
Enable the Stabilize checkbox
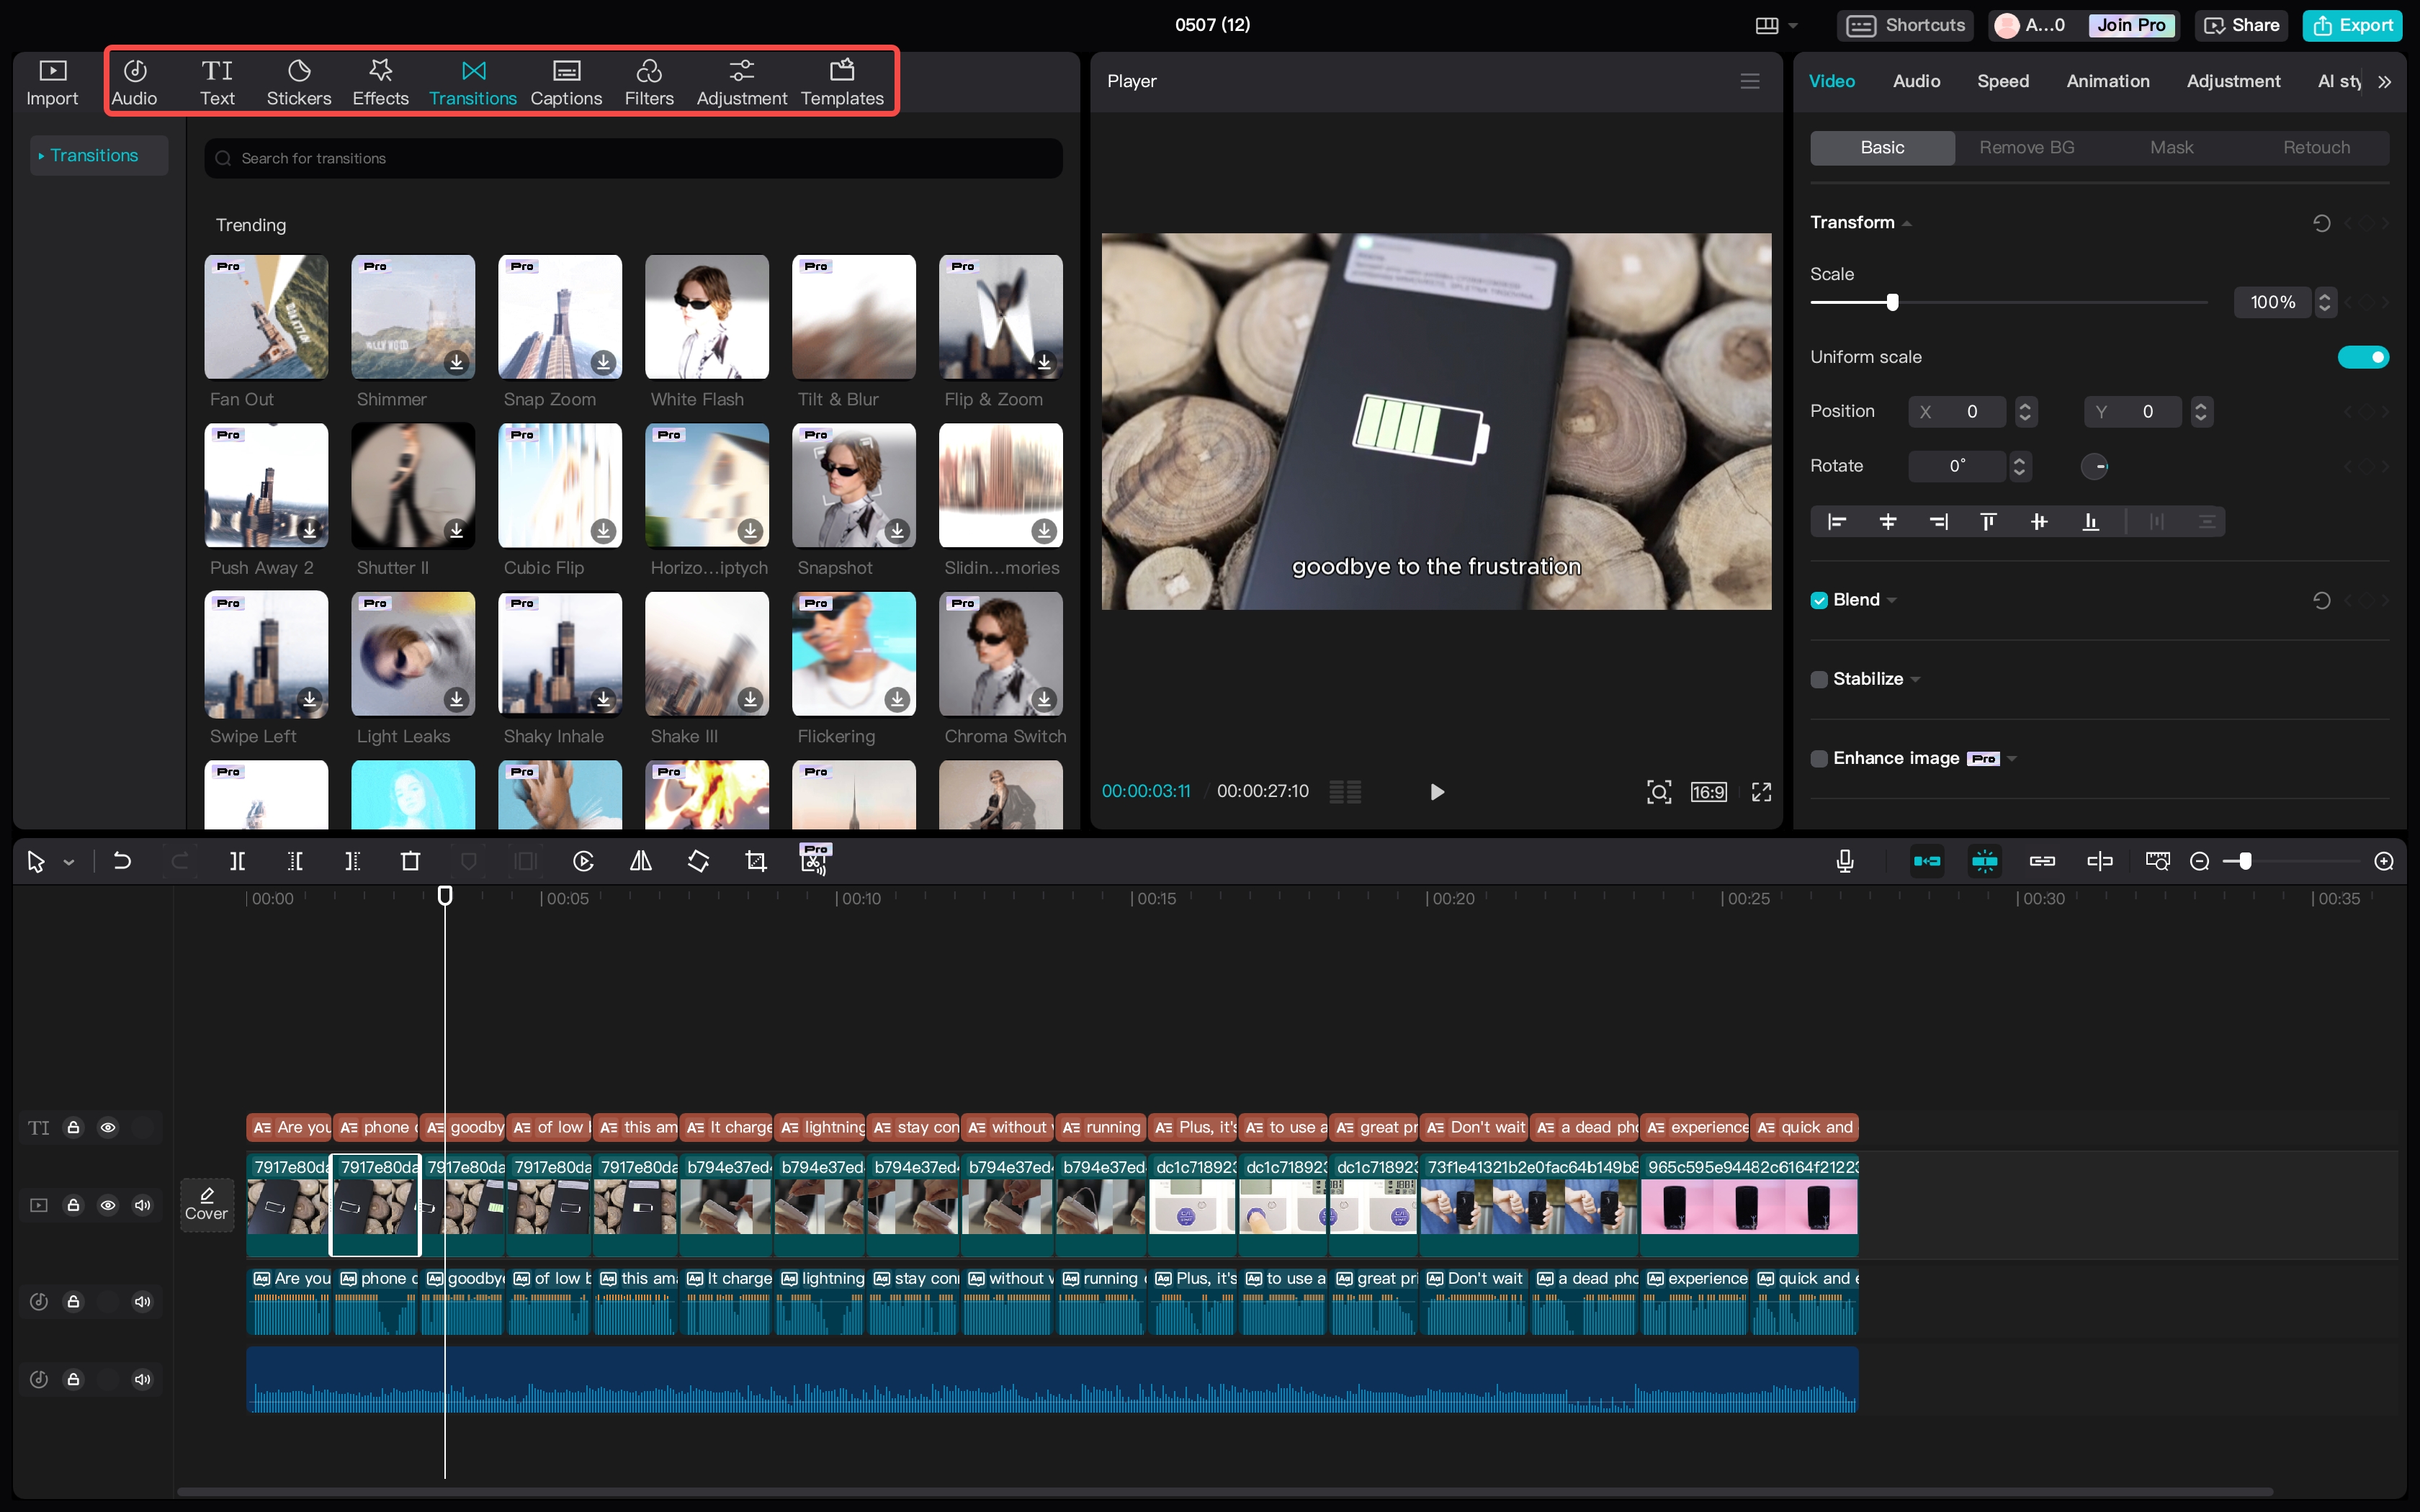(x=1819, y=679)
